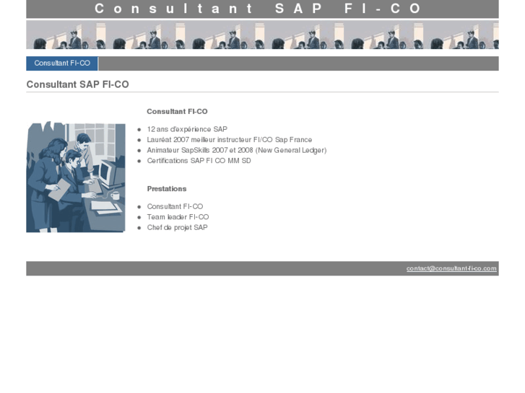Click the bold Consultant FI-CO subheading

coord(177,111)
